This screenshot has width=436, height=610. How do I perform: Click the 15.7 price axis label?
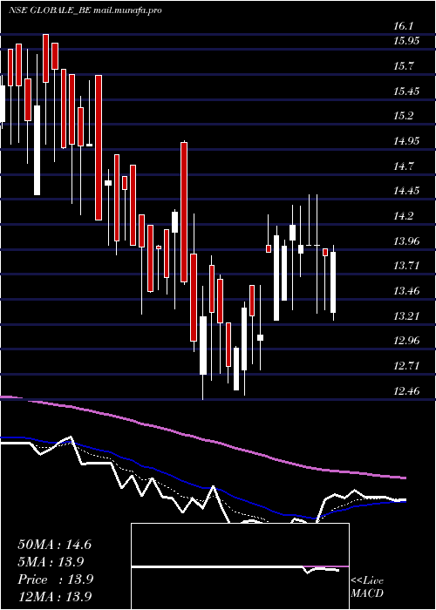pos(403,66)
